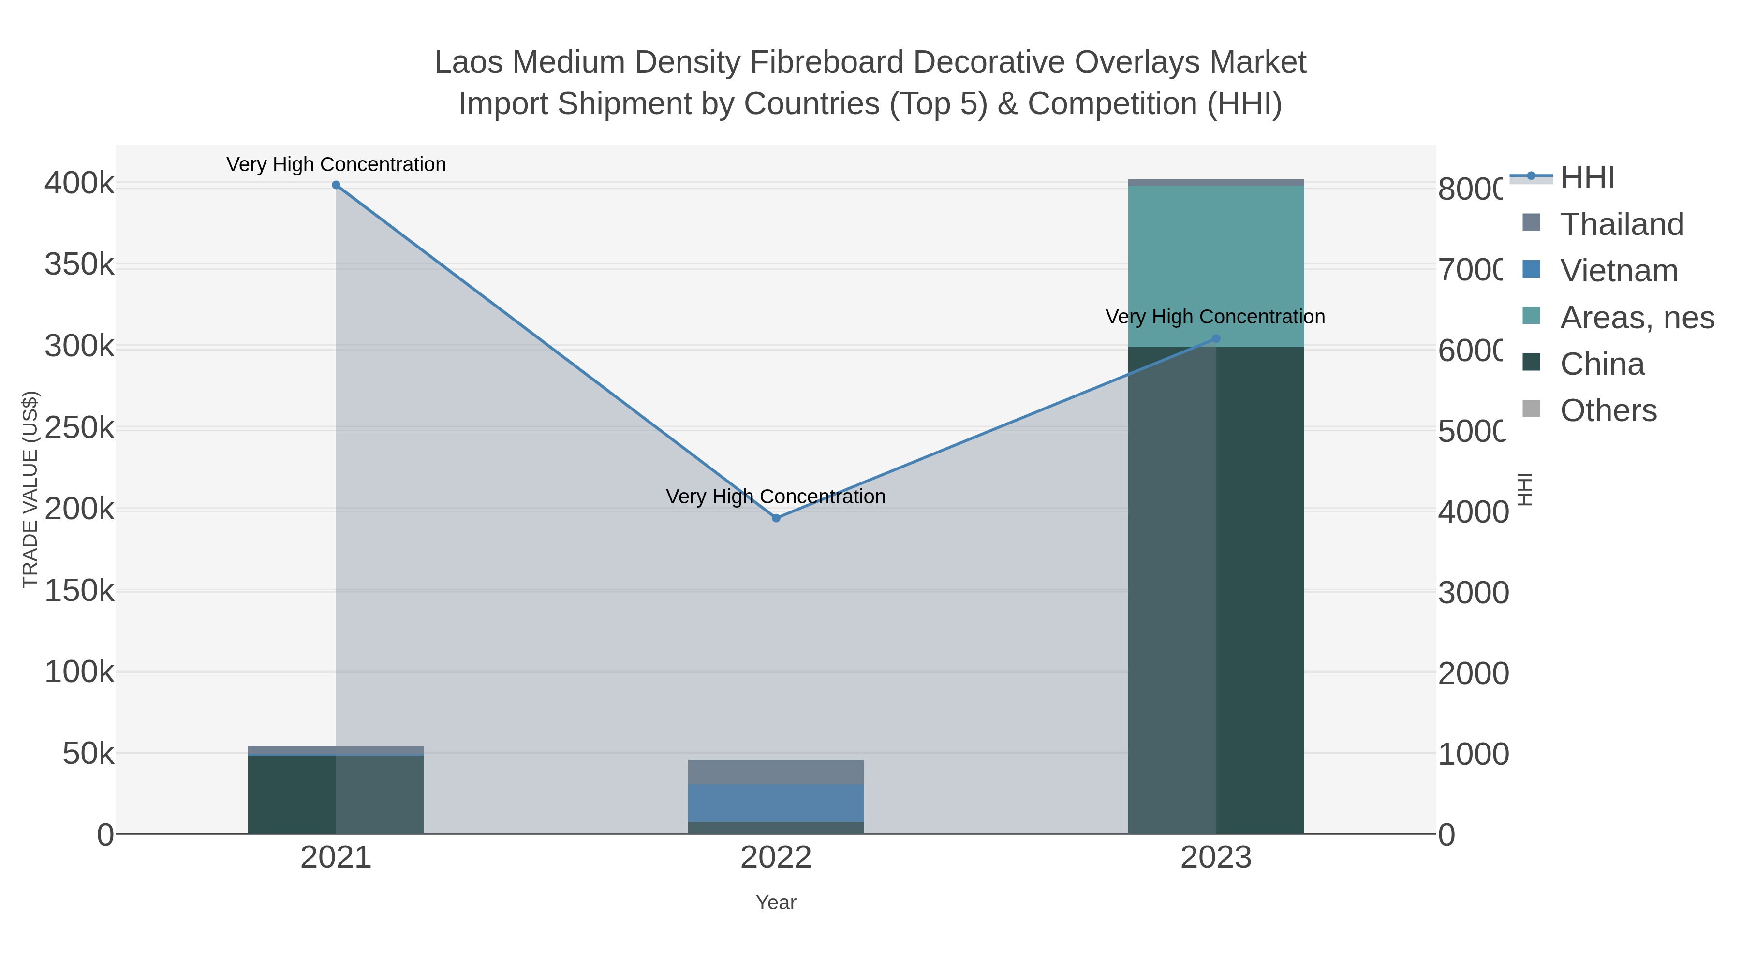Toggle the China legend entry
1741x979 pixels.
[x=1583, y=364]
